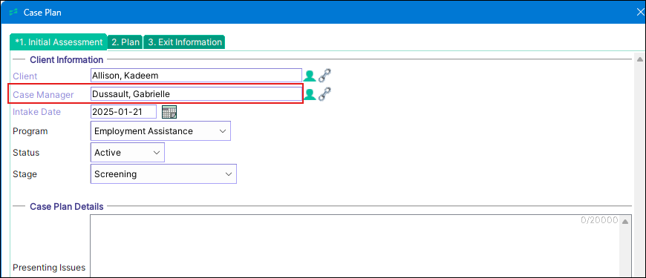Open the Stage dropdown showing Screening
This screenshot has height=278, width=646.
(x=163, y=174)
